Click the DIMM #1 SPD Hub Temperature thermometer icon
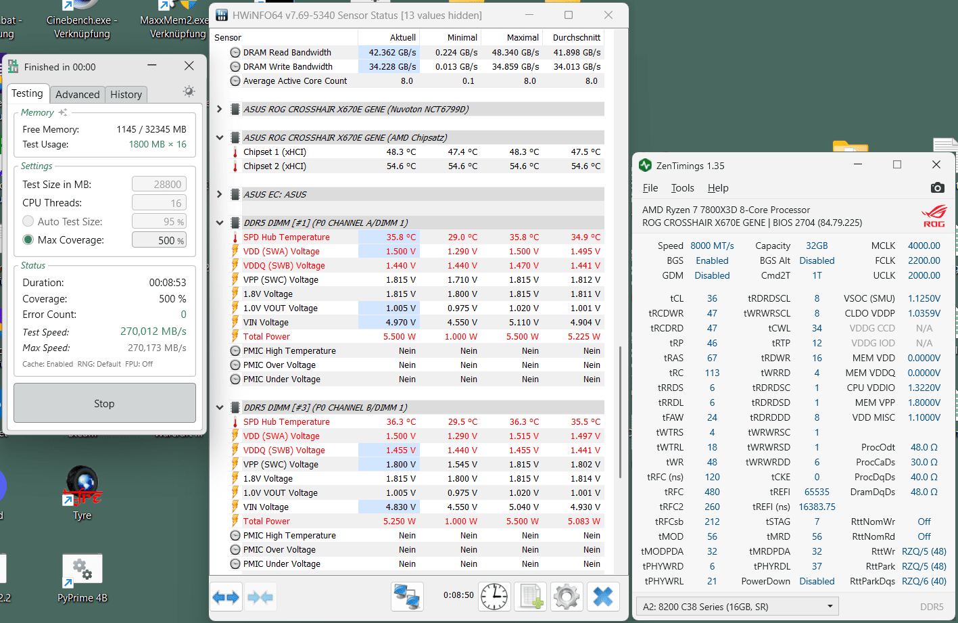 pyautogui.click(x=235, y=237)
